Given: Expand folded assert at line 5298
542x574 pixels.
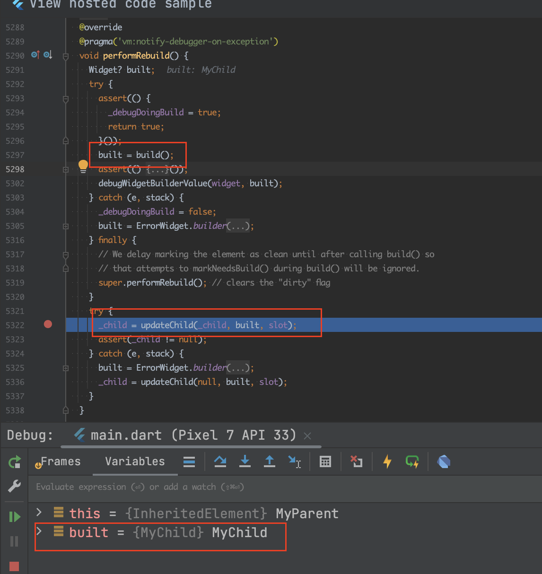Looking at the screenshot, I should click(x=66, y=169).
